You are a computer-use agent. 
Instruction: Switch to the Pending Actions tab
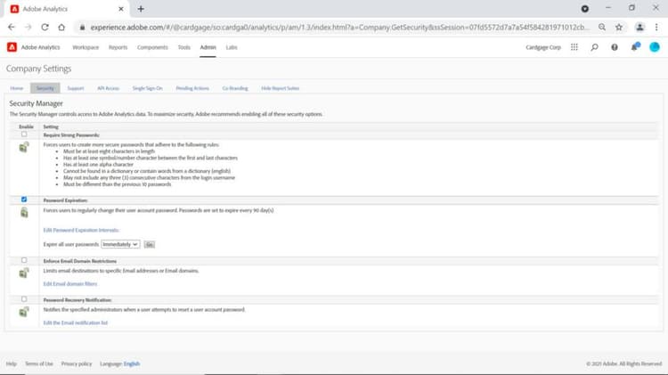click(x=192, y=88)
